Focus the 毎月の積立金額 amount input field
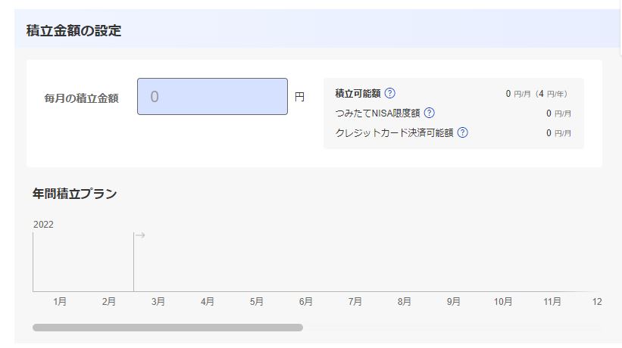 pyautogui.click(x=212, y=97)
